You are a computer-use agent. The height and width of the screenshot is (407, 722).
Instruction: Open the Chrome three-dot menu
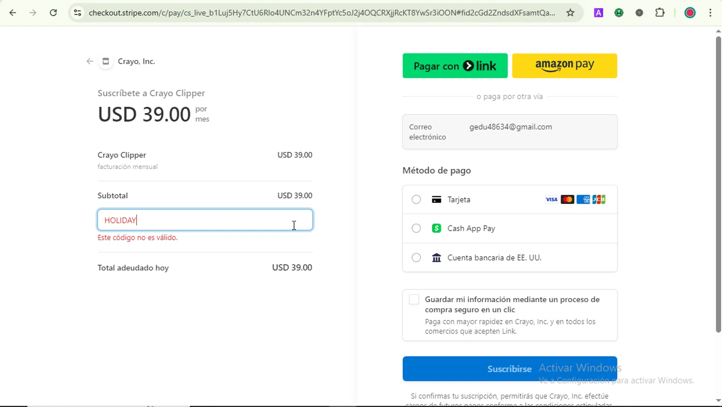pos(710,13)
